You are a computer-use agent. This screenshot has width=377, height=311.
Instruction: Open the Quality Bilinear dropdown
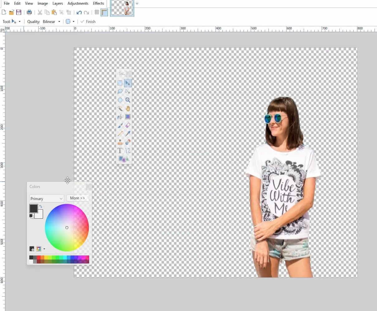51,22
